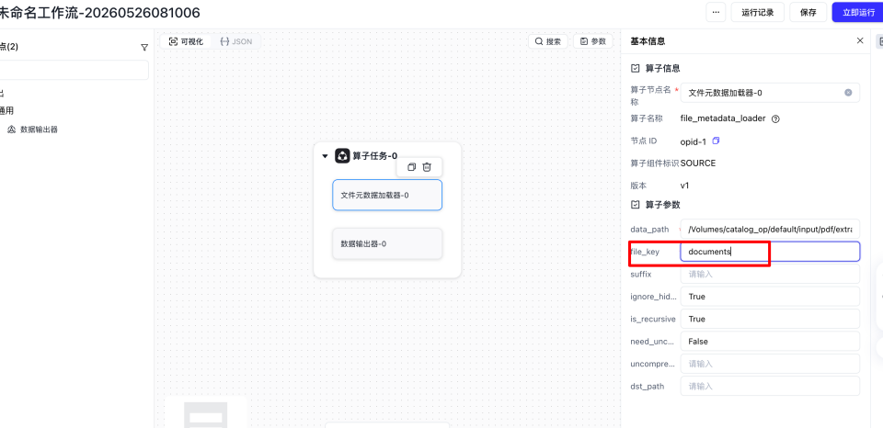Click the file_key field containing documents
The image size is (883, 428).
click(x=770, y=252)
